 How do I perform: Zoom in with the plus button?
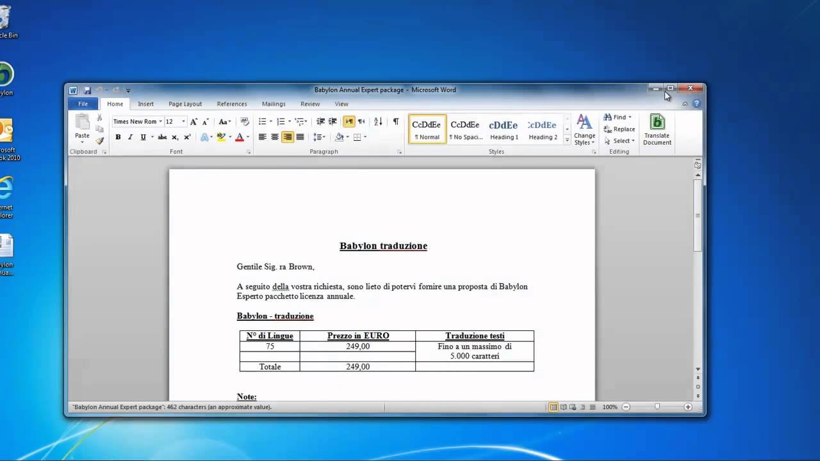[688, 407]
